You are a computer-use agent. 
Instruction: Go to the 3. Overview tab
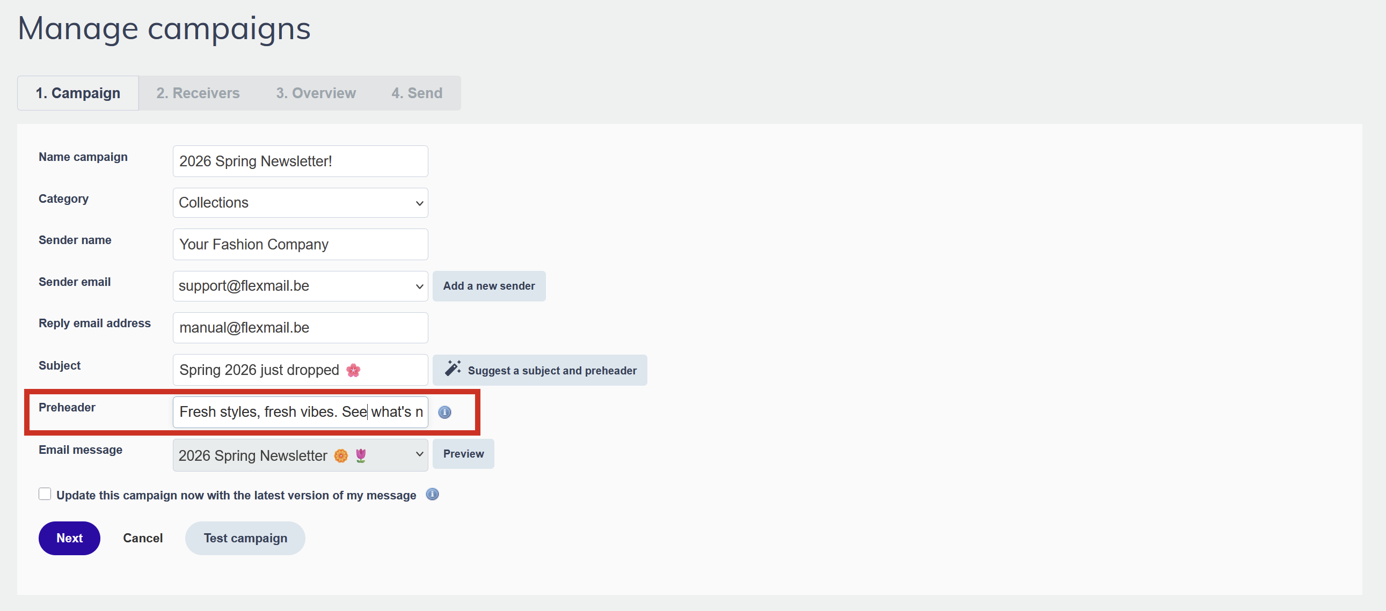tap(316, 93)
